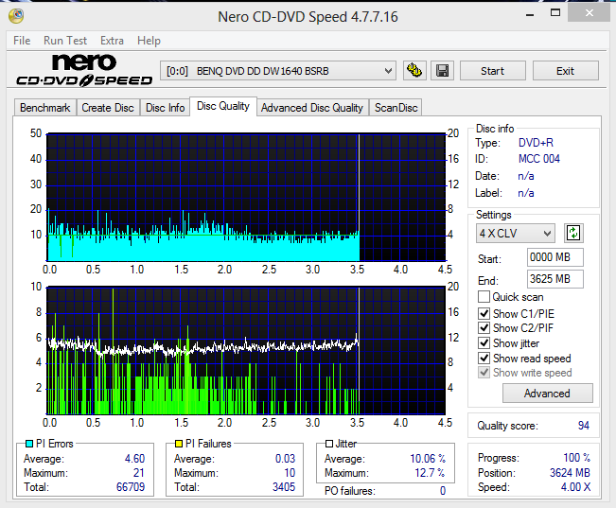Viewport: 616px width, 508px height.
Task: Click the PI Errors cyan legend swatch
Action: click(x=29, y=444)
